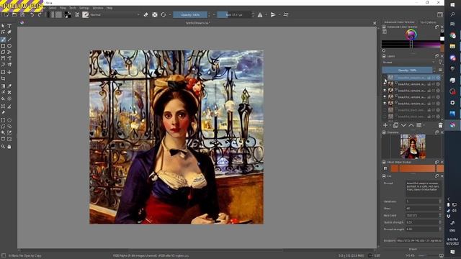Screen dimensions: 461x259
Task: Add a new paint layer
Action: 385,125
